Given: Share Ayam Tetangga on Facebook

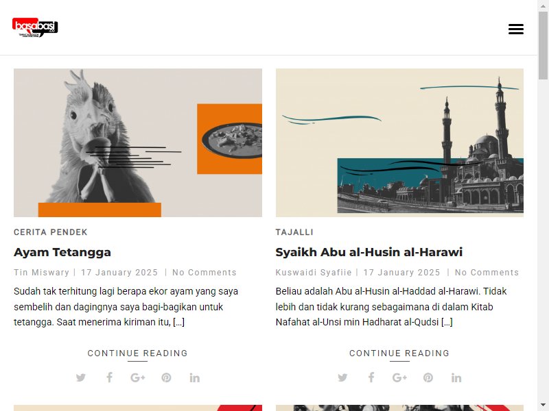Looking at the screenshot, I should [110, 377].
